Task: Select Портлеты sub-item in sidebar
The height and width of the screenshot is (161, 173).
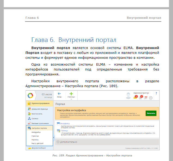Action: pos(35,140)
